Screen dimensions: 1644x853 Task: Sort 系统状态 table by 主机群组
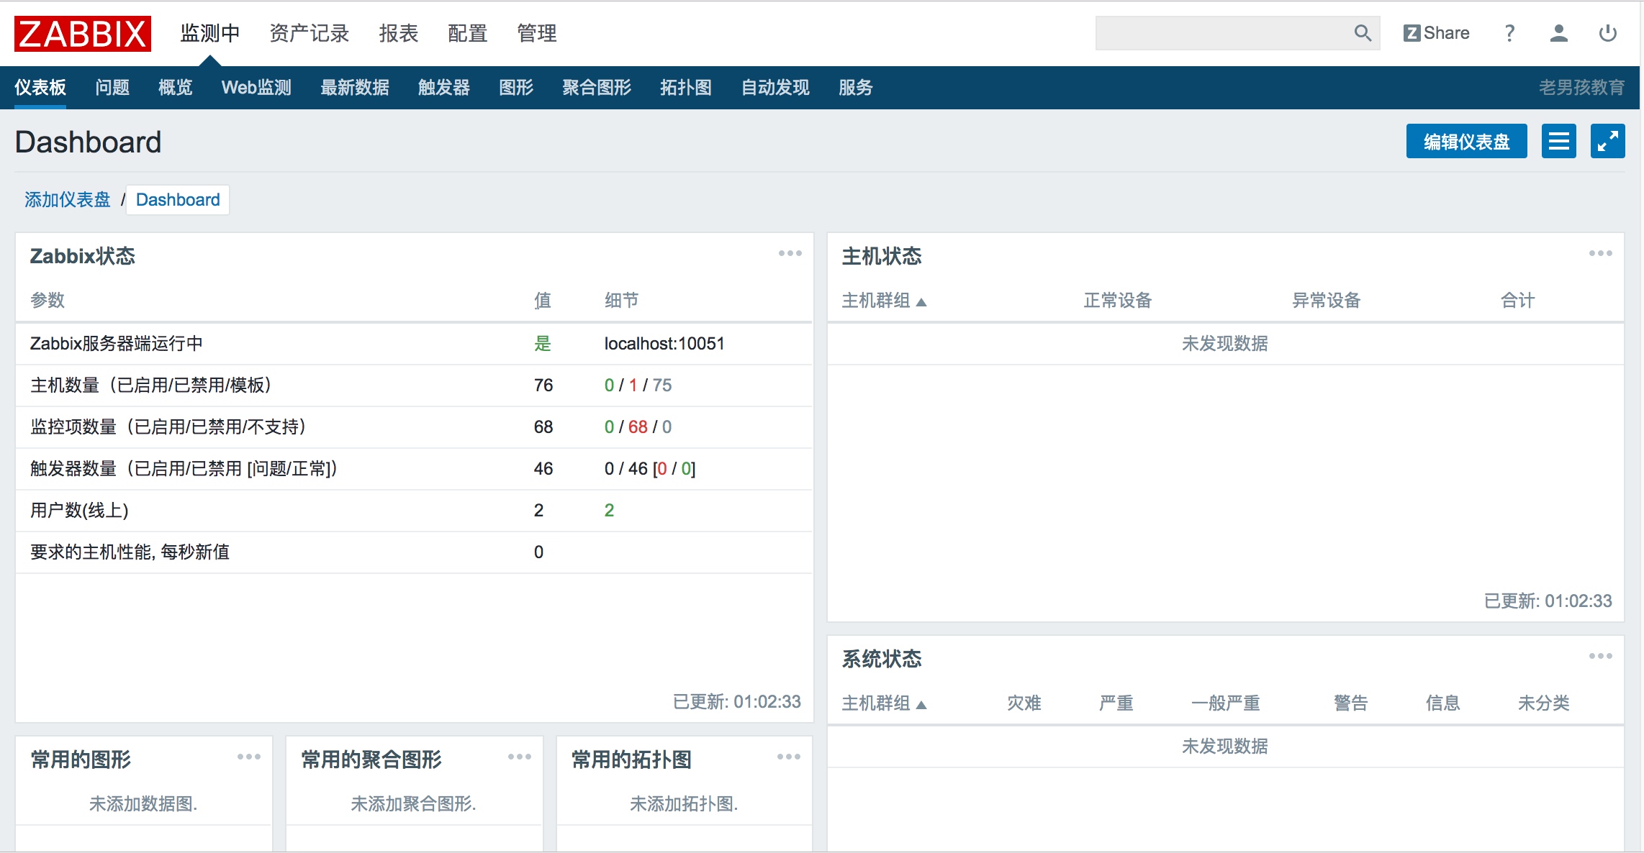pos(884,703)
